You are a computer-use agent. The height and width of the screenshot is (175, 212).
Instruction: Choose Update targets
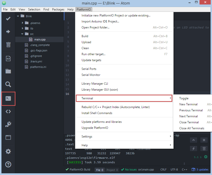point(124,60)
